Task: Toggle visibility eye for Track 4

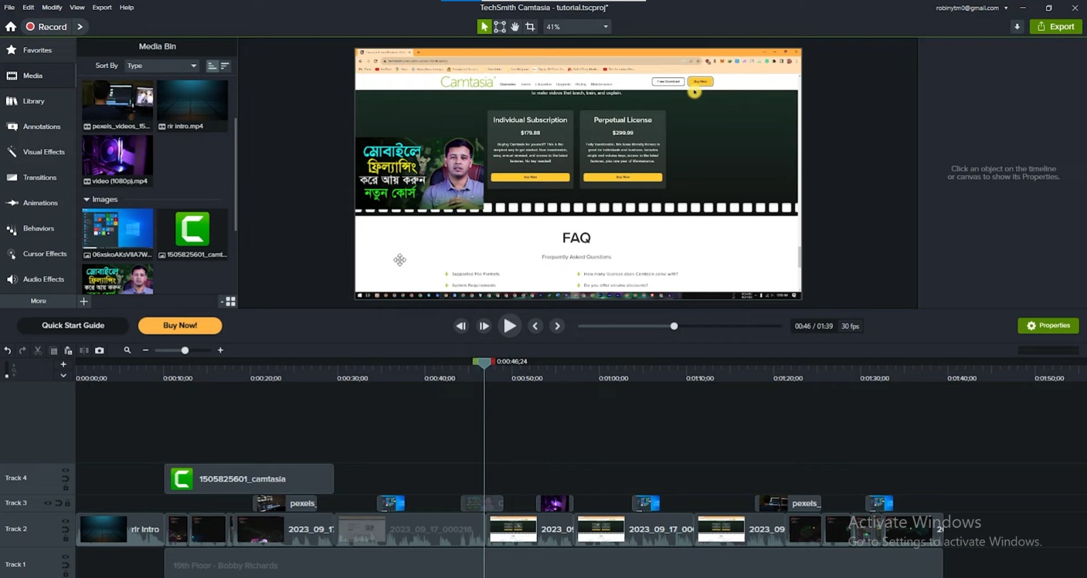Action: click(65, 470)
